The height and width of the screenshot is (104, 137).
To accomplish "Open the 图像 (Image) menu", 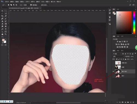I will click(17, 2).
